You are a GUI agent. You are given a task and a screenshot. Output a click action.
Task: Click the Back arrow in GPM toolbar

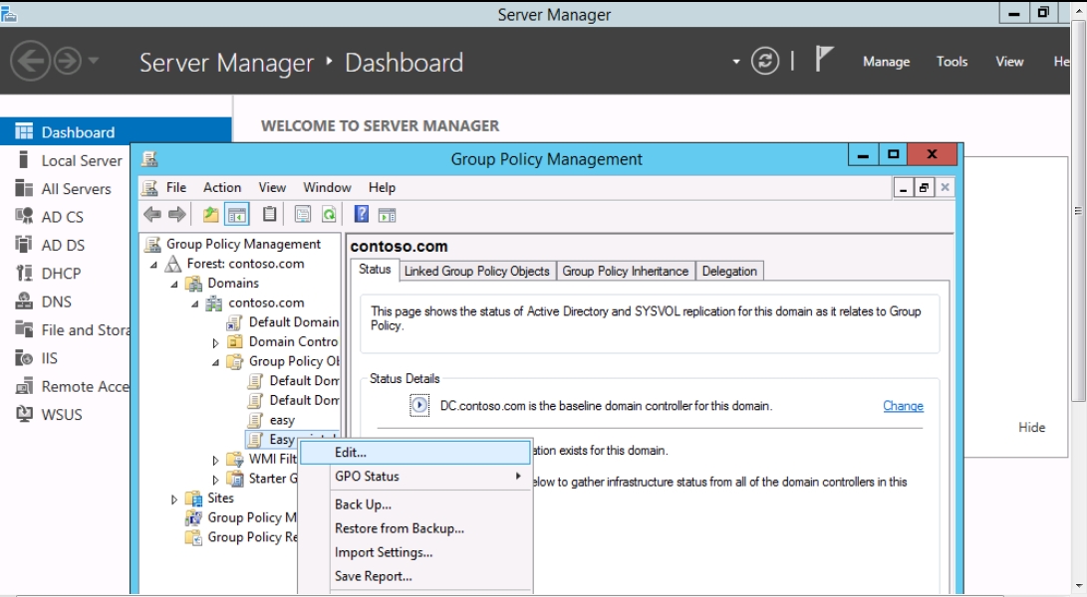(x=152, y=214)
